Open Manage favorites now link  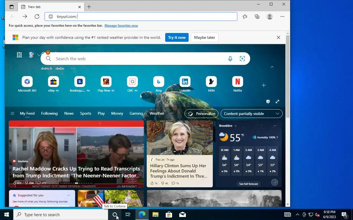click(121, 26)
